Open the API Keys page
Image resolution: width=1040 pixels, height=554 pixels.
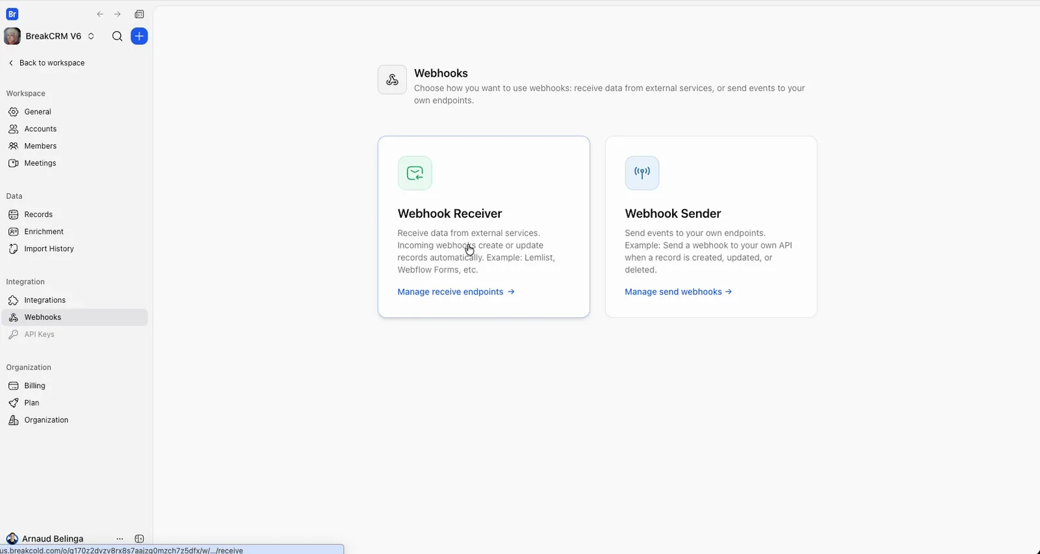tap(75, 334)
